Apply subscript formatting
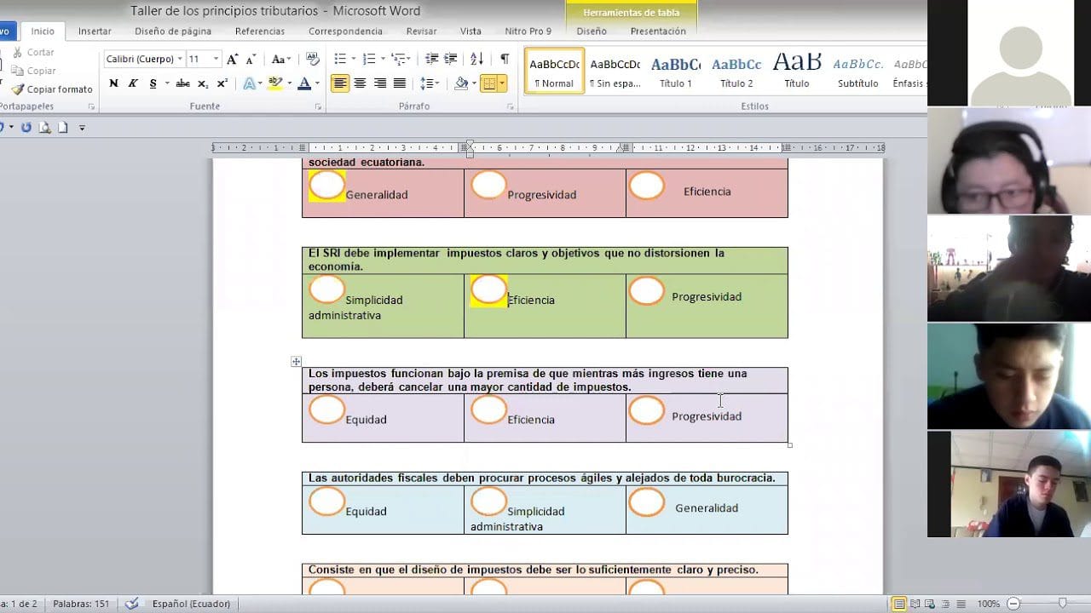Viewport: 1091px width, 613px height. (x=203, y=83)
